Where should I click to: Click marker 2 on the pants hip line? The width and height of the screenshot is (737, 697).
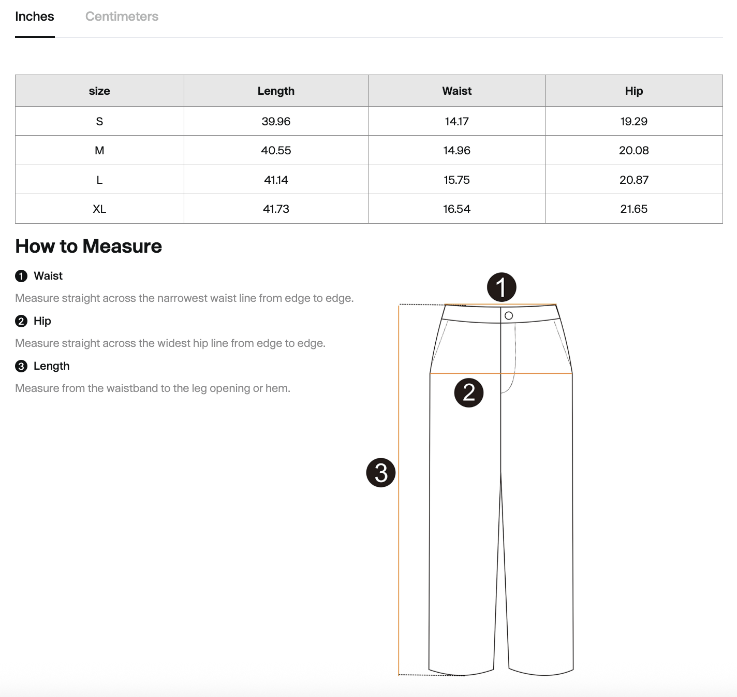tap(469, 393)
